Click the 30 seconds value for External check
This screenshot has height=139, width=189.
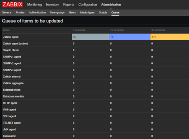click(x=152, y=90)
